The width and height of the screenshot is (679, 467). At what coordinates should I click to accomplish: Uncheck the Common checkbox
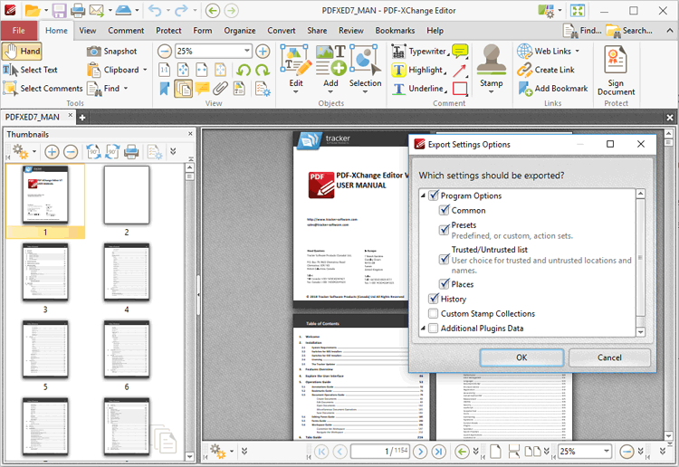[x=445, y=210]
